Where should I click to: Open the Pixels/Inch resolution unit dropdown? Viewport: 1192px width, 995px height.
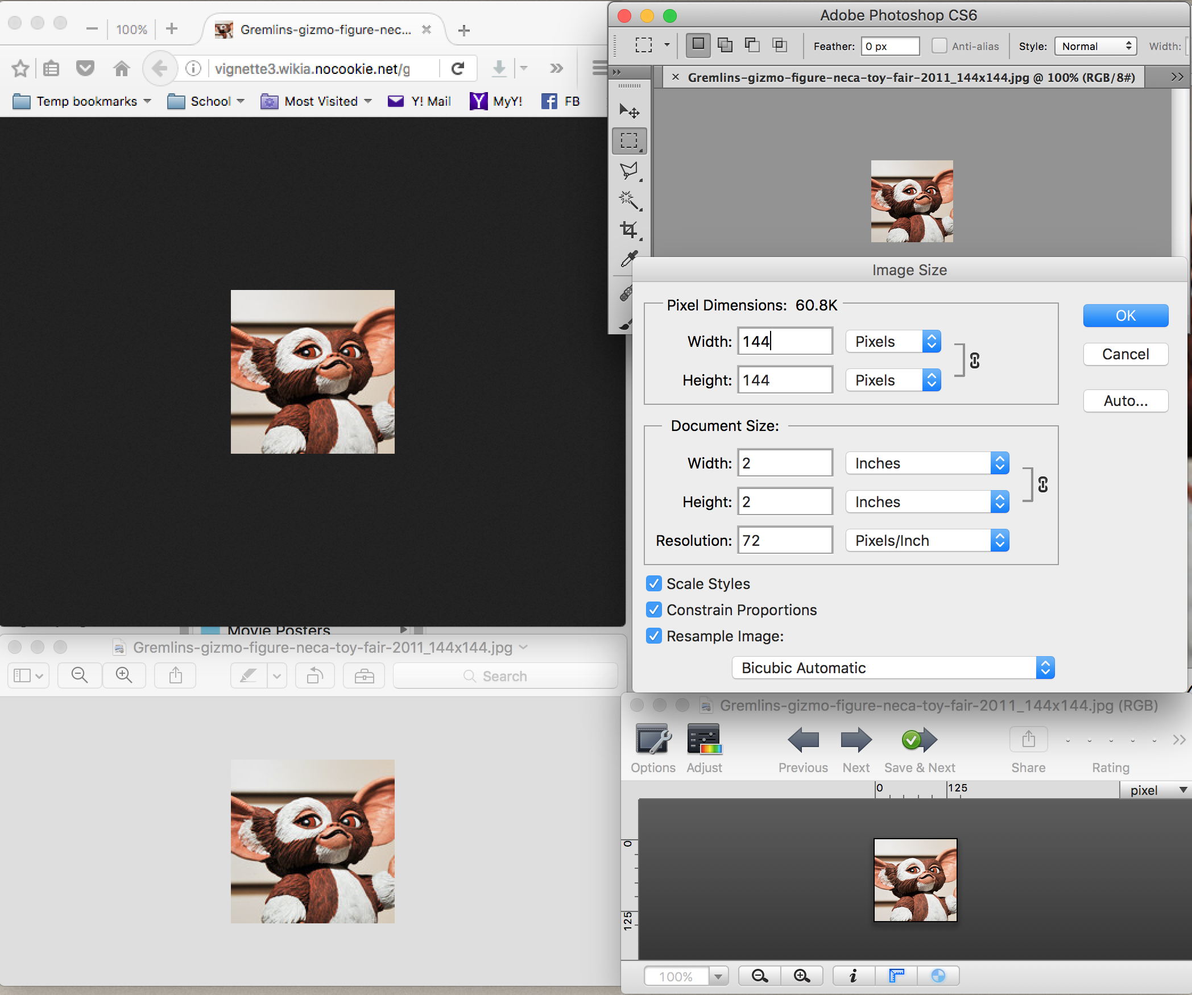tap(927, 540)
